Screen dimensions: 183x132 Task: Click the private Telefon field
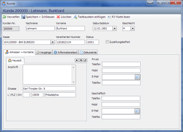pyautogui.click(x=121, y=64)
